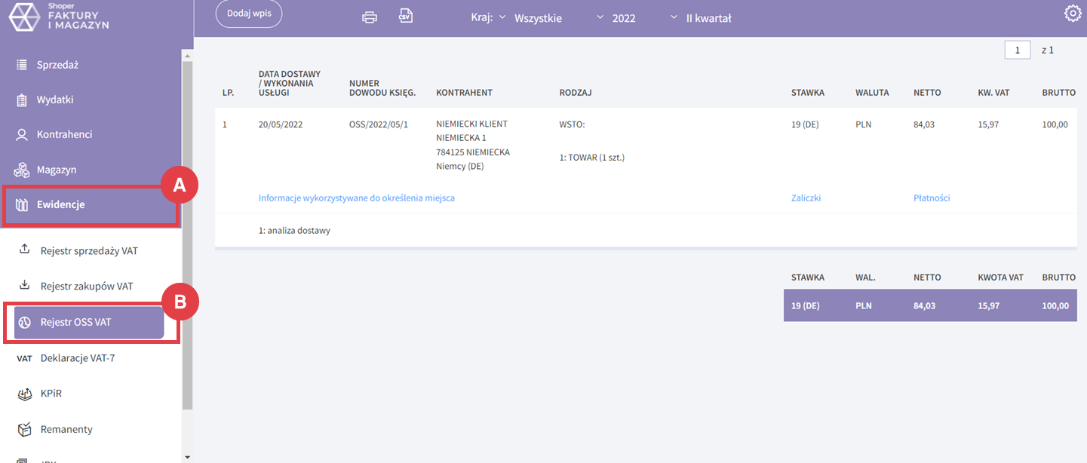The width and height of the screenshot is (1087, 463).
Task: Click the print icon in the top bar
Action: pyautogui.click(x=370, y=17)
